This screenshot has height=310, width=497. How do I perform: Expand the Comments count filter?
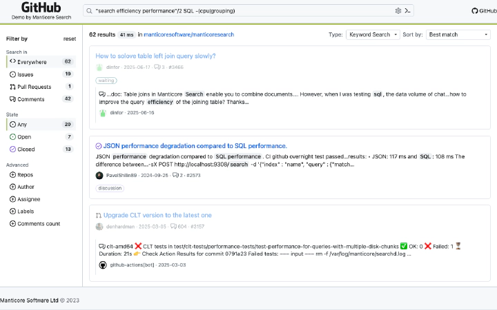coord(35,224)
